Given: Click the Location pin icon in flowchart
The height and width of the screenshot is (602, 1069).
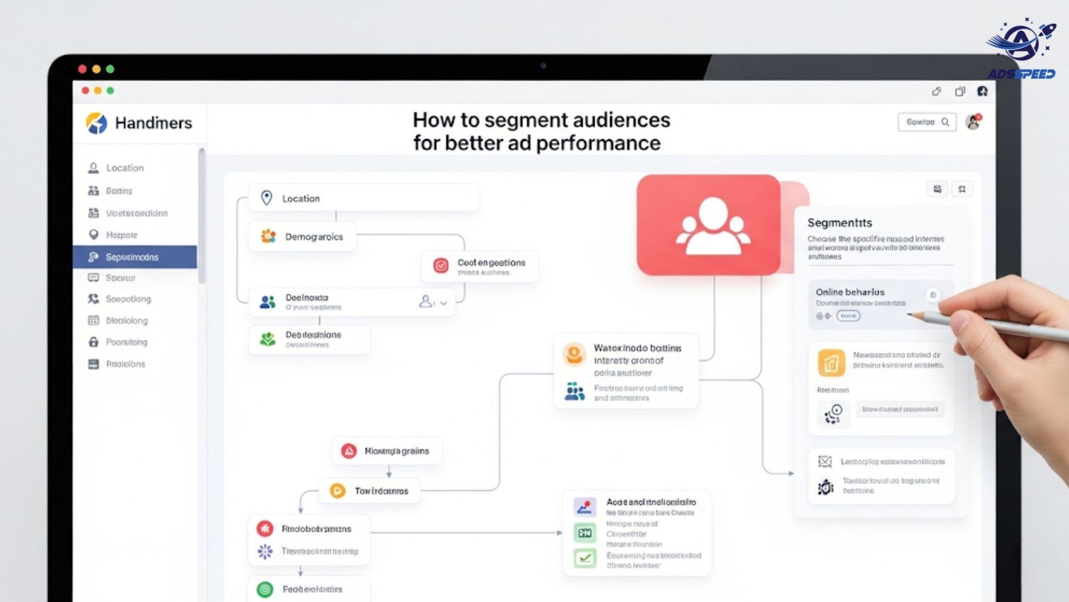Looking at the screenshot, I should click(267, 198).
